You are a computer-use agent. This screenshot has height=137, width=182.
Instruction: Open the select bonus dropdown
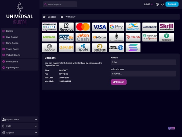tap(143, 73)
